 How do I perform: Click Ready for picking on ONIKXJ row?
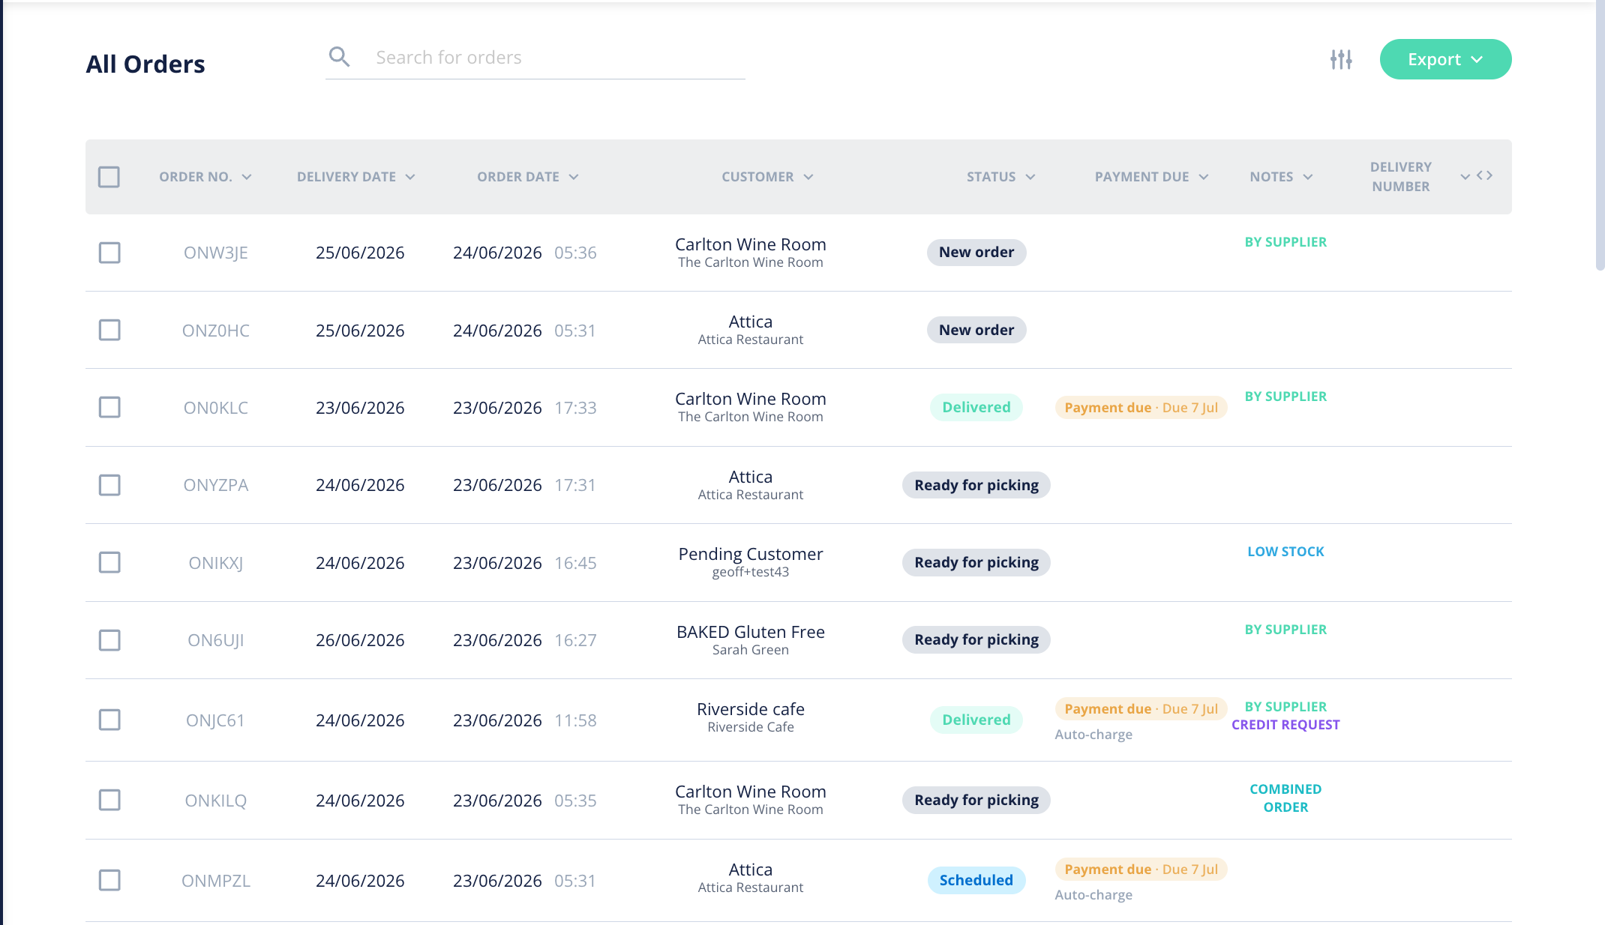coord(976,562)
